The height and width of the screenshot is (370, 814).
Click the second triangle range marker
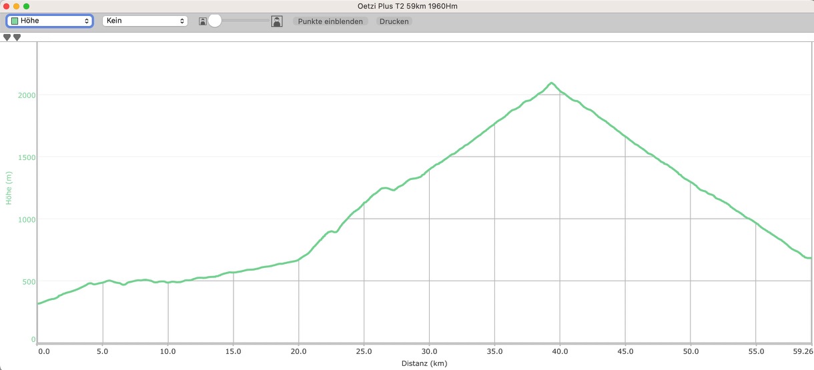(17, 38)
